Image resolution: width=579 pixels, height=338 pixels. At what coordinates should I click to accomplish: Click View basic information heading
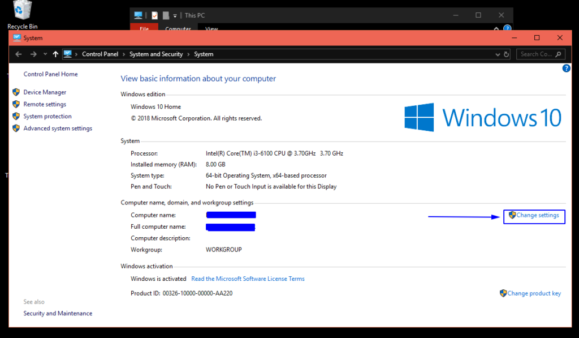pos(198,79)
